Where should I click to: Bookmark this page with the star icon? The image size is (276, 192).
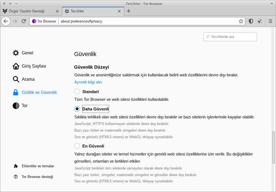click(x=241, y=21)
